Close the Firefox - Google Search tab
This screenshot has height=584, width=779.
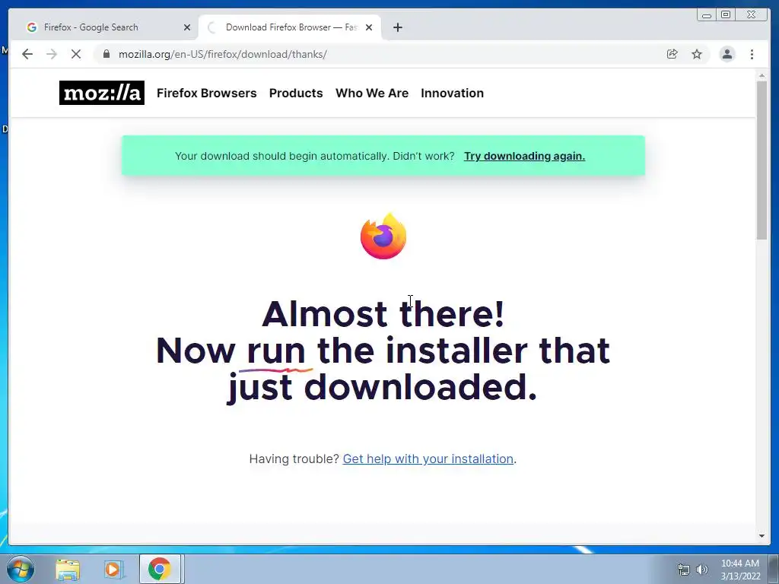pos(187,27)
